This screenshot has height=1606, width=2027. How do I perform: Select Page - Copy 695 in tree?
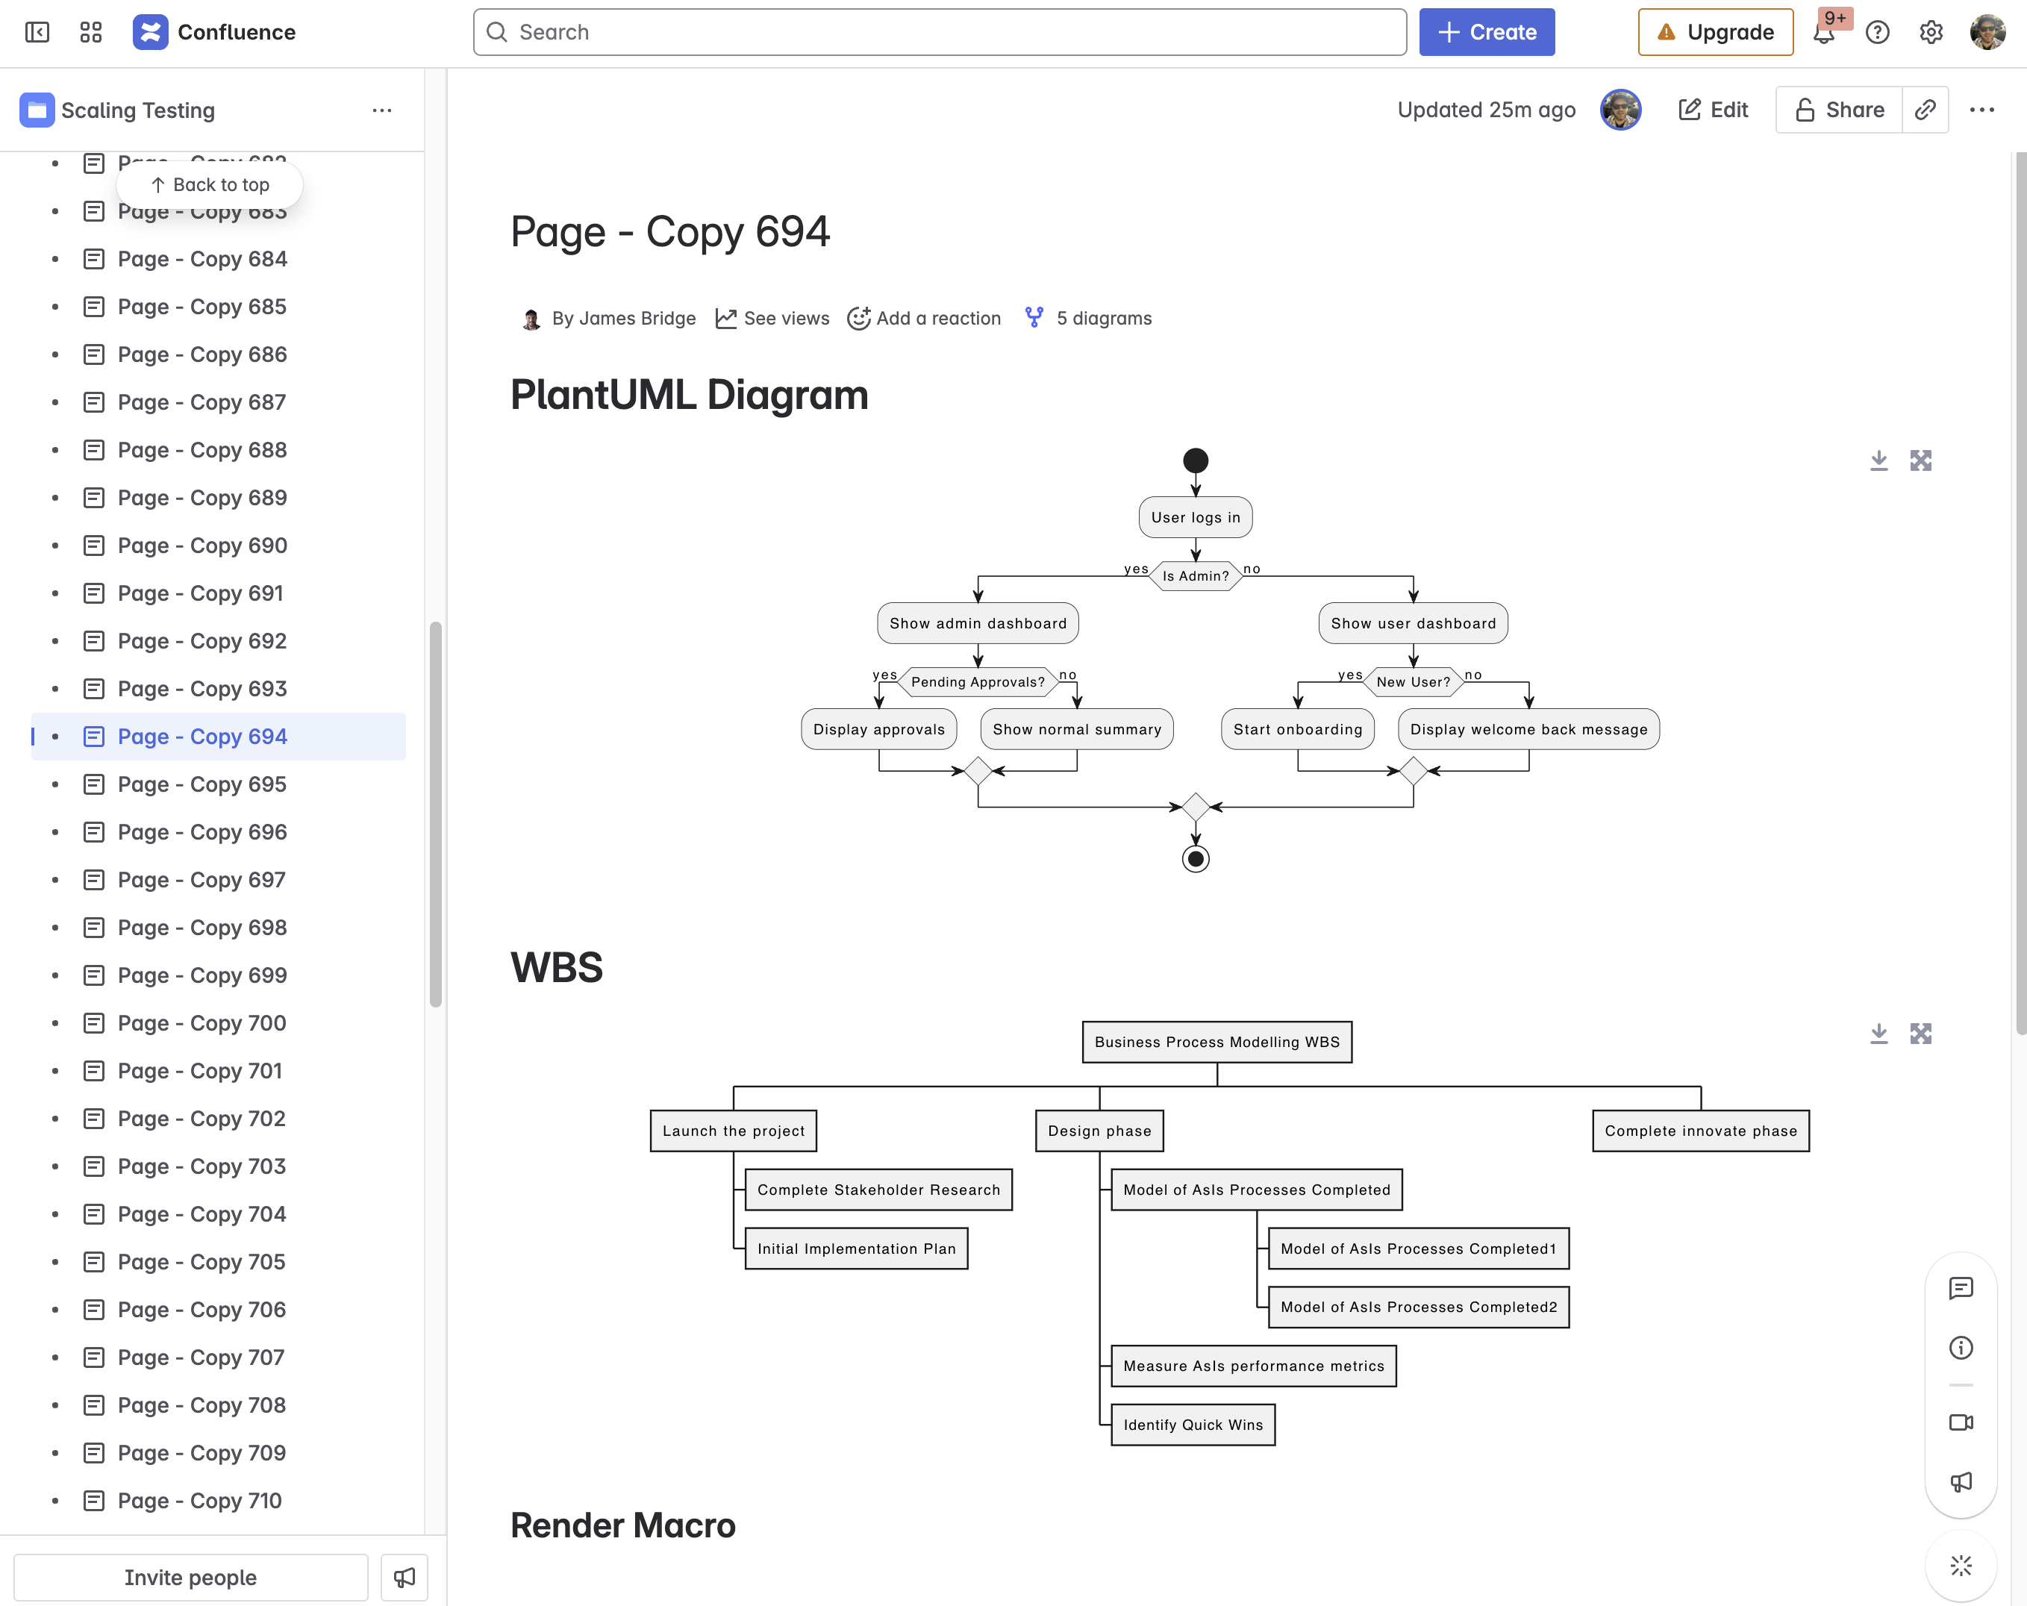tap(202, 784)
